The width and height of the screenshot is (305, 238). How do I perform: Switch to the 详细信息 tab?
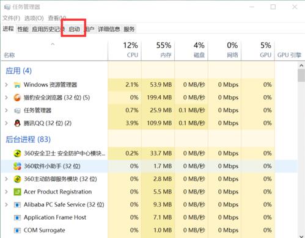109,29
